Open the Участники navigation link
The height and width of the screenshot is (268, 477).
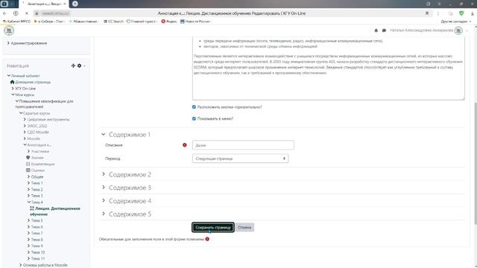click(x=40, y=151)
